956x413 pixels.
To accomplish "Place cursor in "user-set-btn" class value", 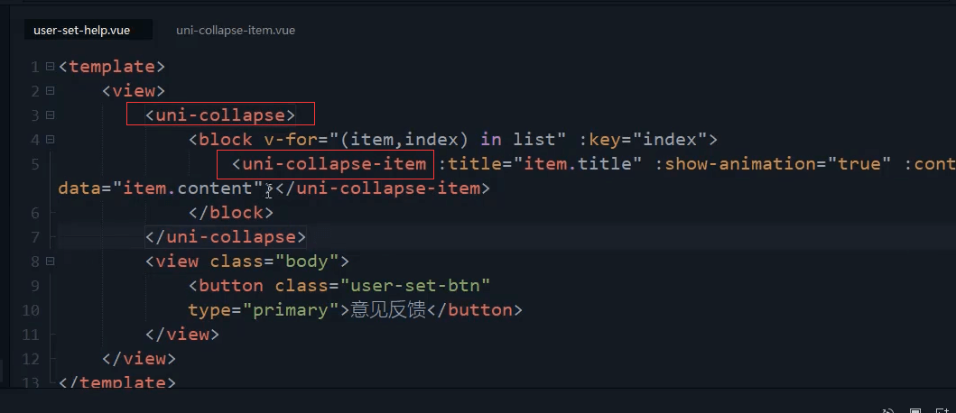I will coord(416,286).
